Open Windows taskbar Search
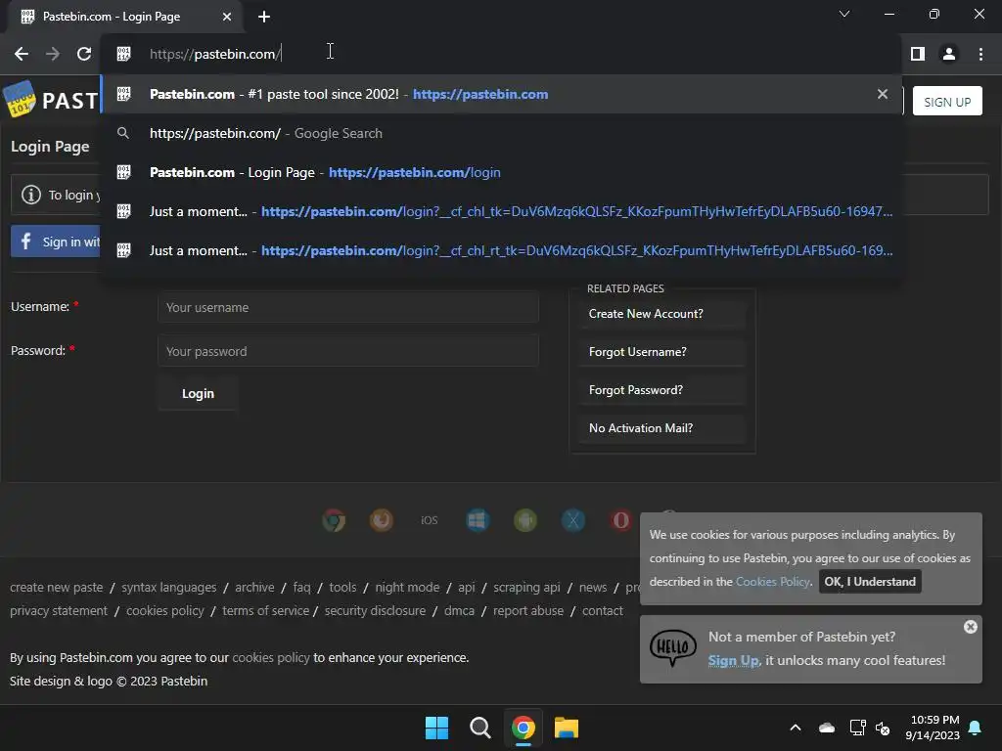This screenshot has height=751, width=1002. [479, 728]
